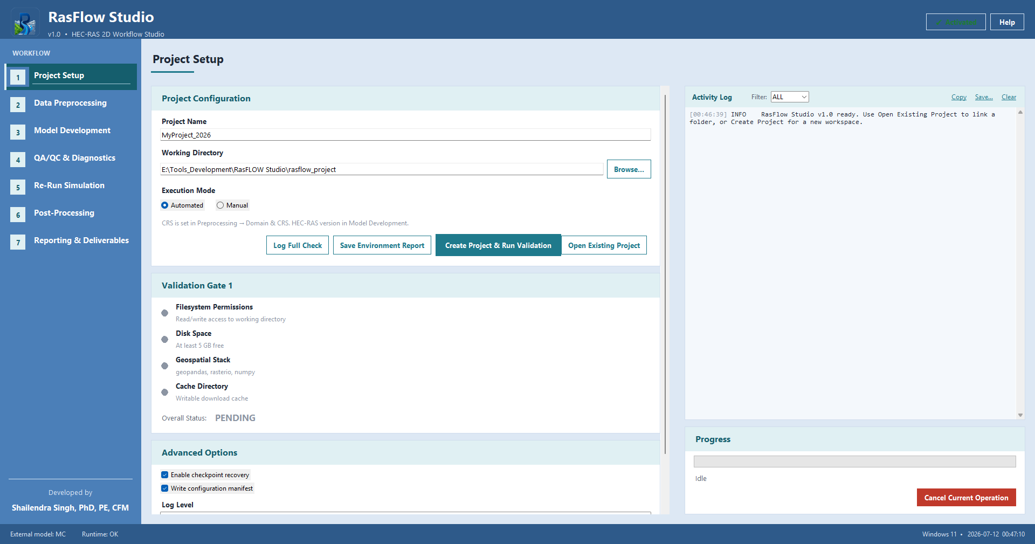1035x544 pixels.
Task: Open the Project Setup workflow step
Action: tap(71, 77)
